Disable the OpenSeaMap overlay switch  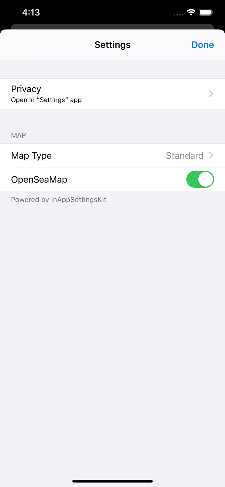[200, 179]
